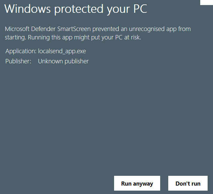
Task: Click the word Microsoft in the description
Action: point(17,29)
